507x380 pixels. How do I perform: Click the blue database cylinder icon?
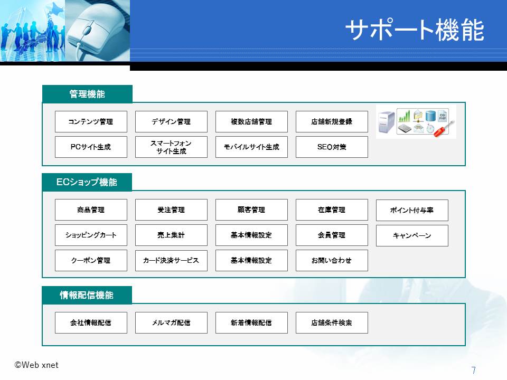(x=431, y=116)
